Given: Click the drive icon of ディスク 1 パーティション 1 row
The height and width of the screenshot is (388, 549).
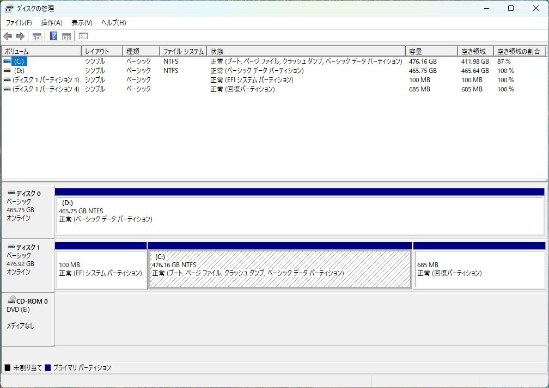Looking at the screenshot, I should coord(7,80).
